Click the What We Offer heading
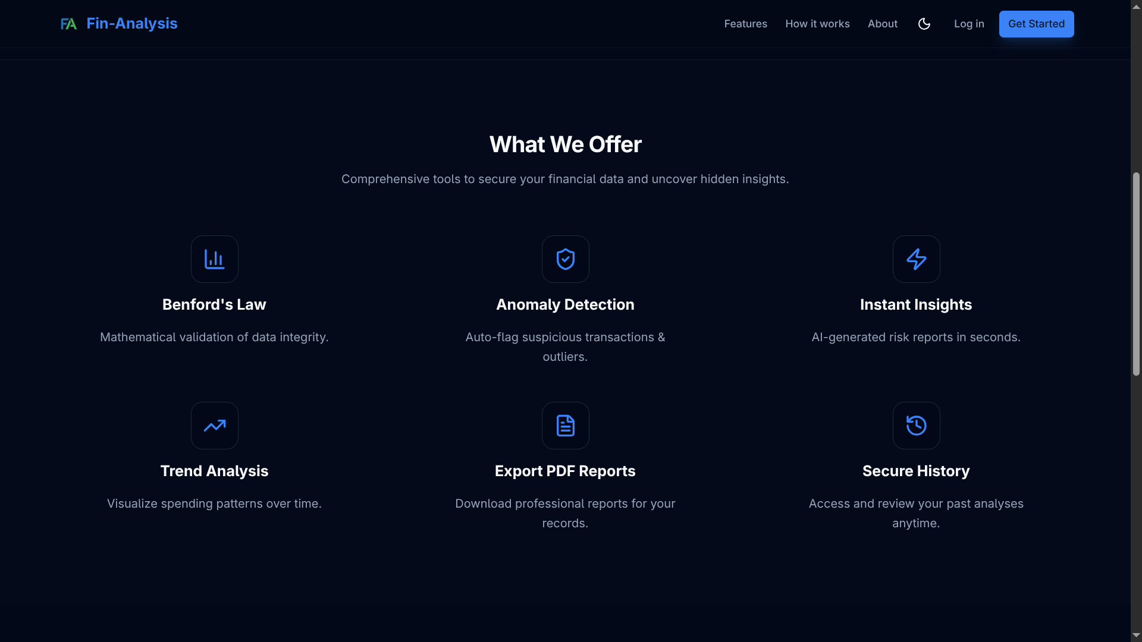 (x=565, y=144)
